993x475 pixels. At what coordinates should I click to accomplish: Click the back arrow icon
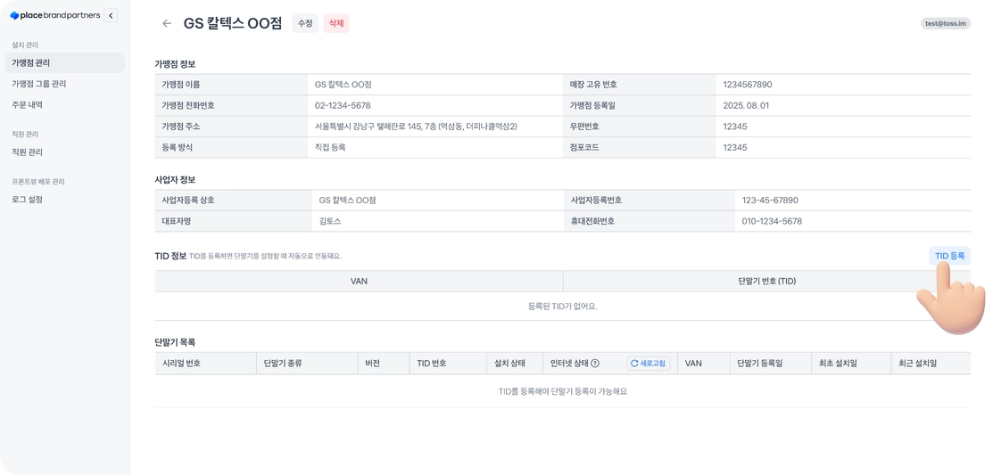point(166,24)
